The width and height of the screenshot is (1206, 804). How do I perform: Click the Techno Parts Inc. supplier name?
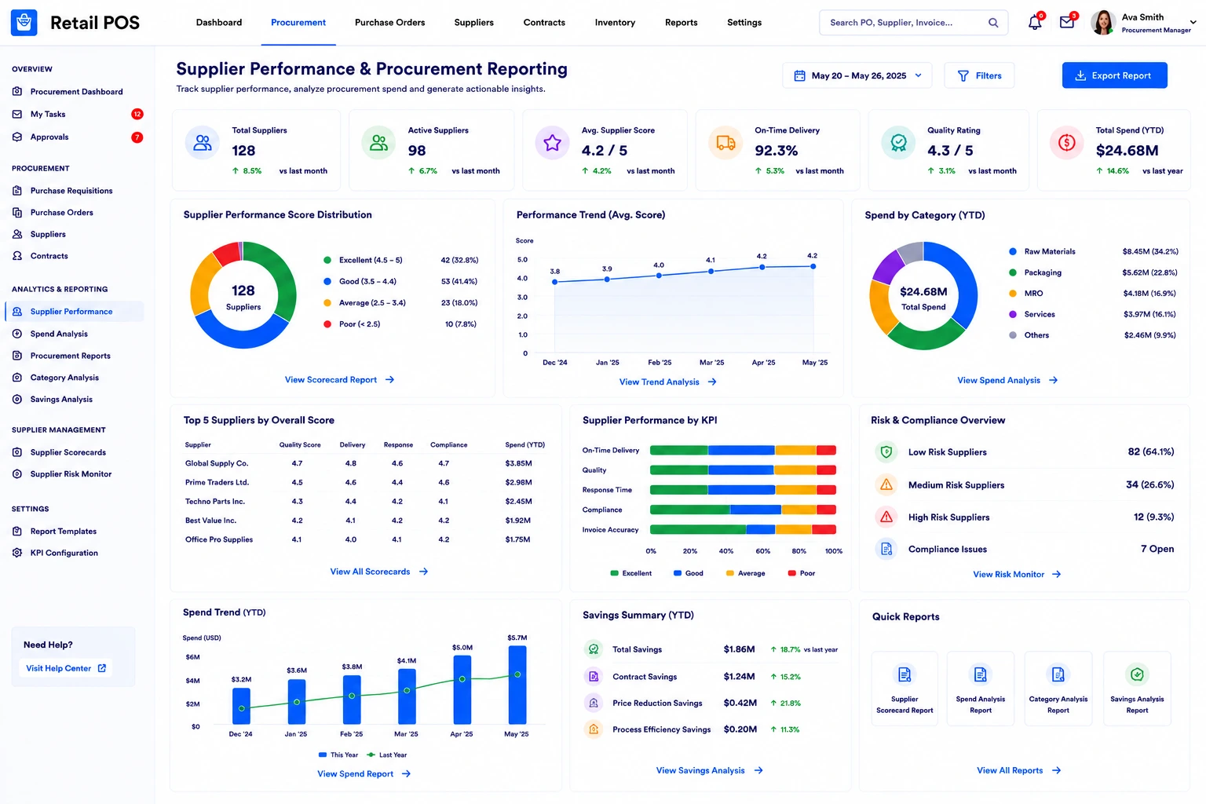tap(215, 502)
